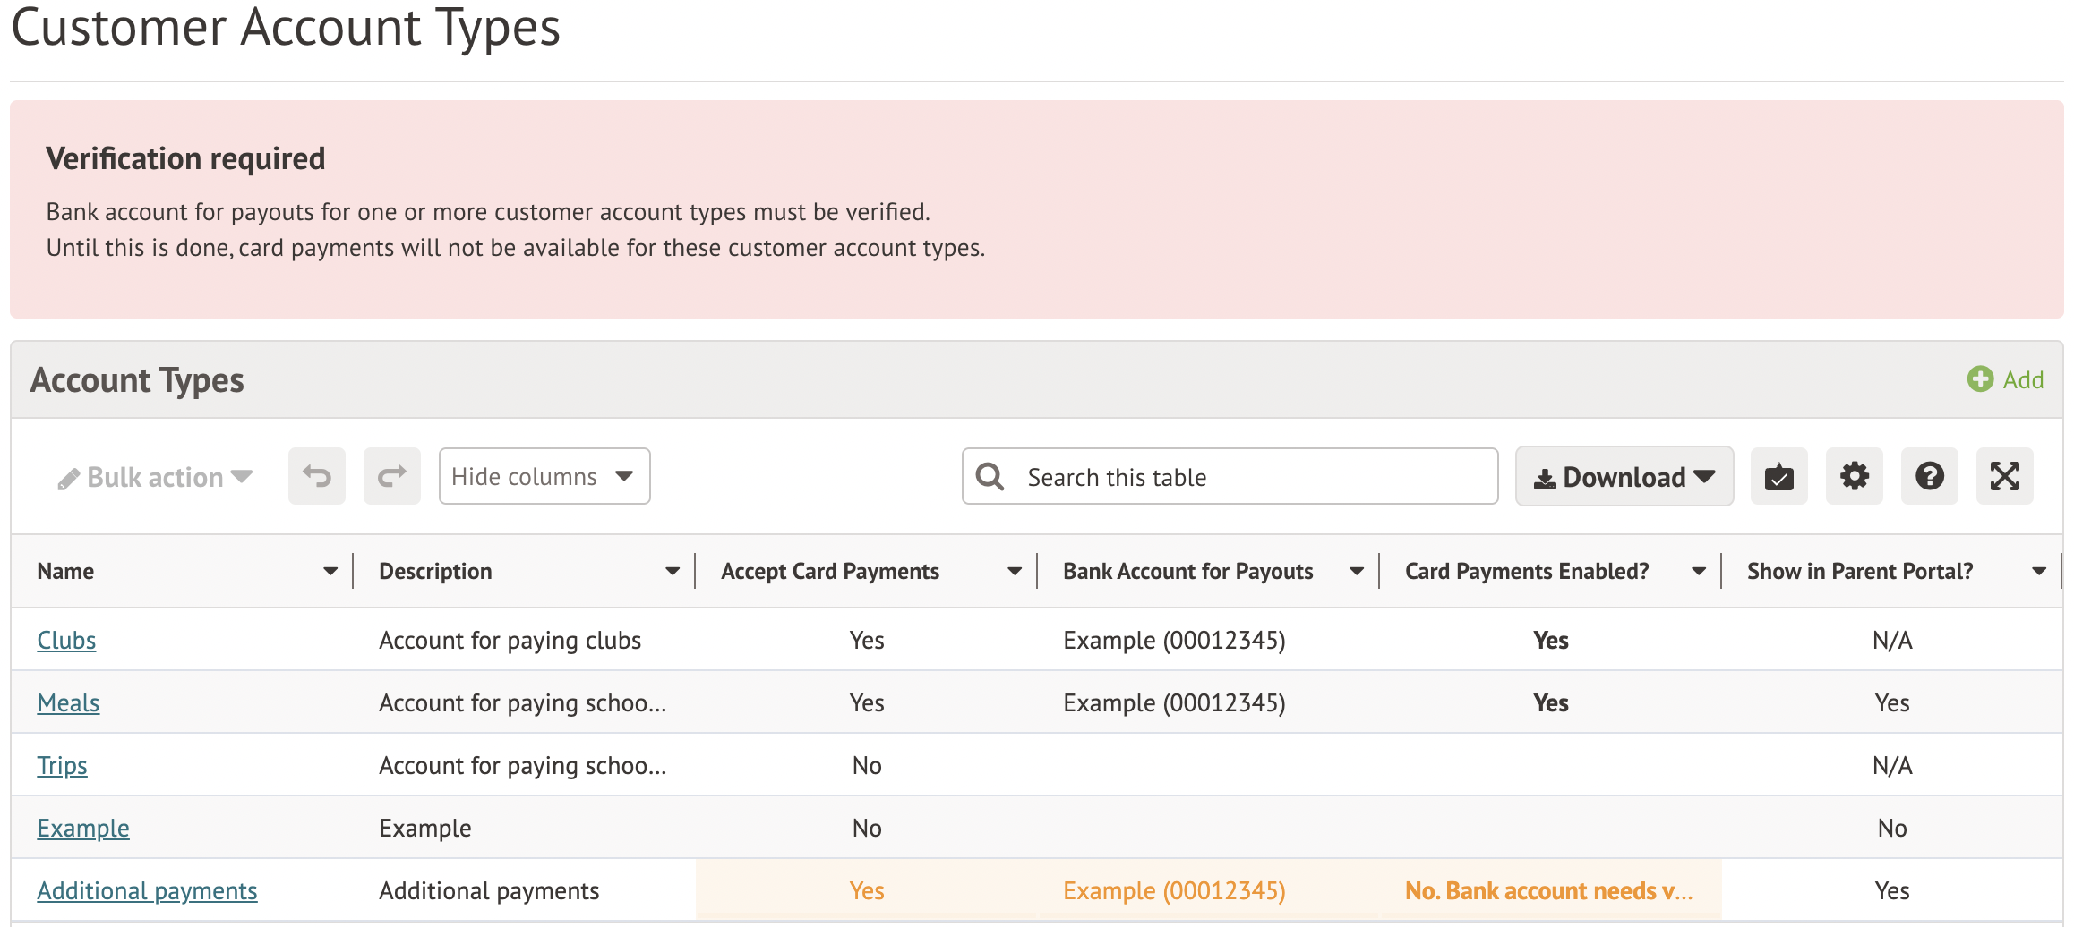Select the bank account verification warning cell
The width and height of the screenshot is (2074, 927).
click(x=1548, y=891)
